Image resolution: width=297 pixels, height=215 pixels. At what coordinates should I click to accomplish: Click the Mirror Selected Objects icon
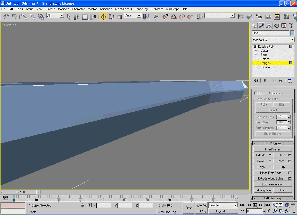point(241,17)
